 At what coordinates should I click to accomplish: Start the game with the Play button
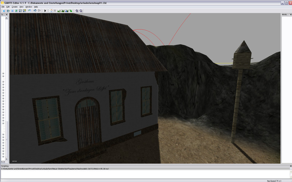coord(45,11)
